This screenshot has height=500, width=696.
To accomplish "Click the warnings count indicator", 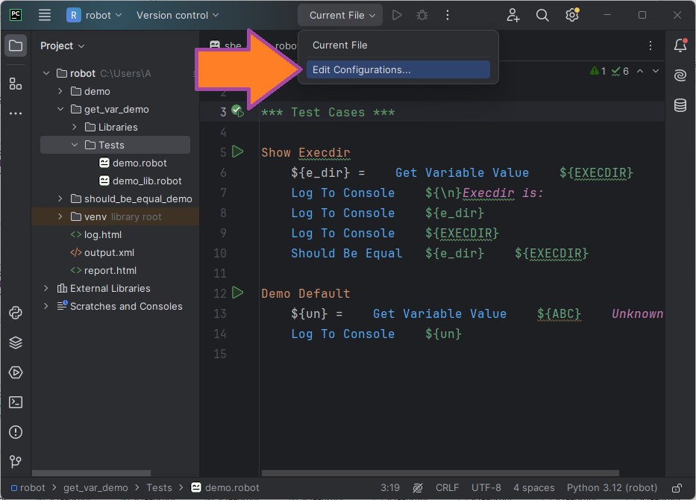I will point(598,71).
